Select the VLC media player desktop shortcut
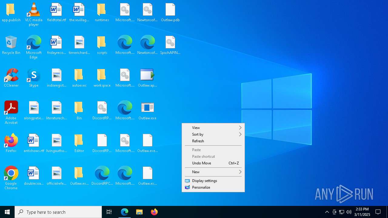 click(x=34, y=15)
